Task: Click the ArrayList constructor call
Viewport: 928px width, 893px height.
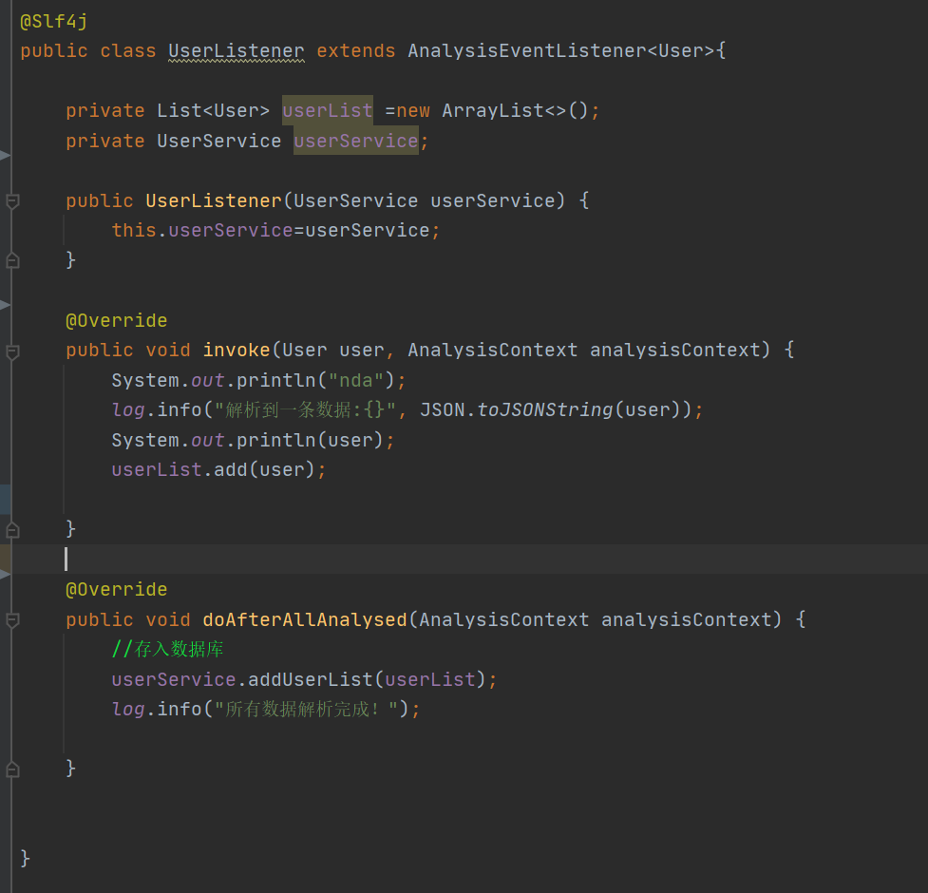Action: coord(493,110)
